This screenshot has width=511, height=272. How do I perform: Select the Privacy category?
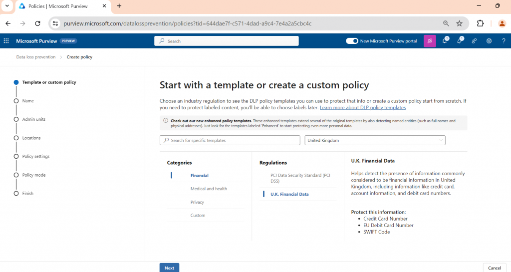pyautogui.click(x=197, y=202)
